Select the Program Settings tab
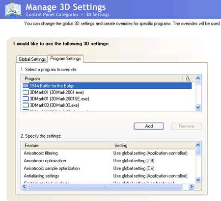This screenshot has height=201, width=221. 65,58
